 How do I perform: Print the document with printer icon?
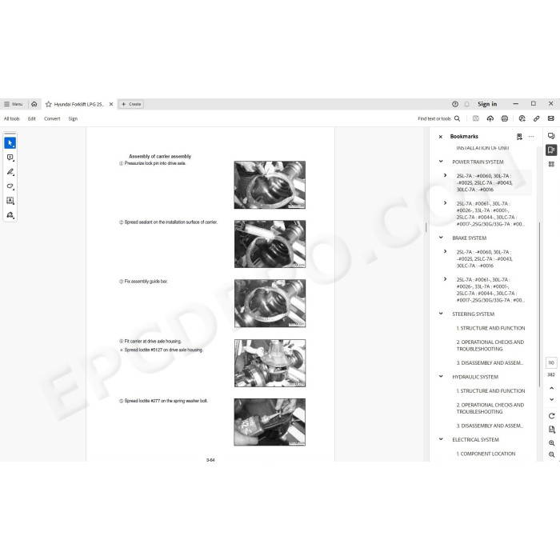(x=504, y=118)
